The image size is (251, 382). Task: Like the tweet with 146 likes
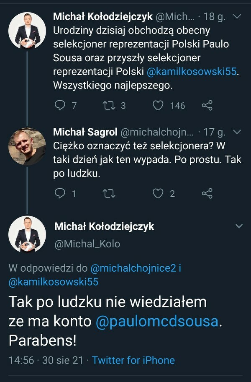pyautogui.click(x=158, y=105)
